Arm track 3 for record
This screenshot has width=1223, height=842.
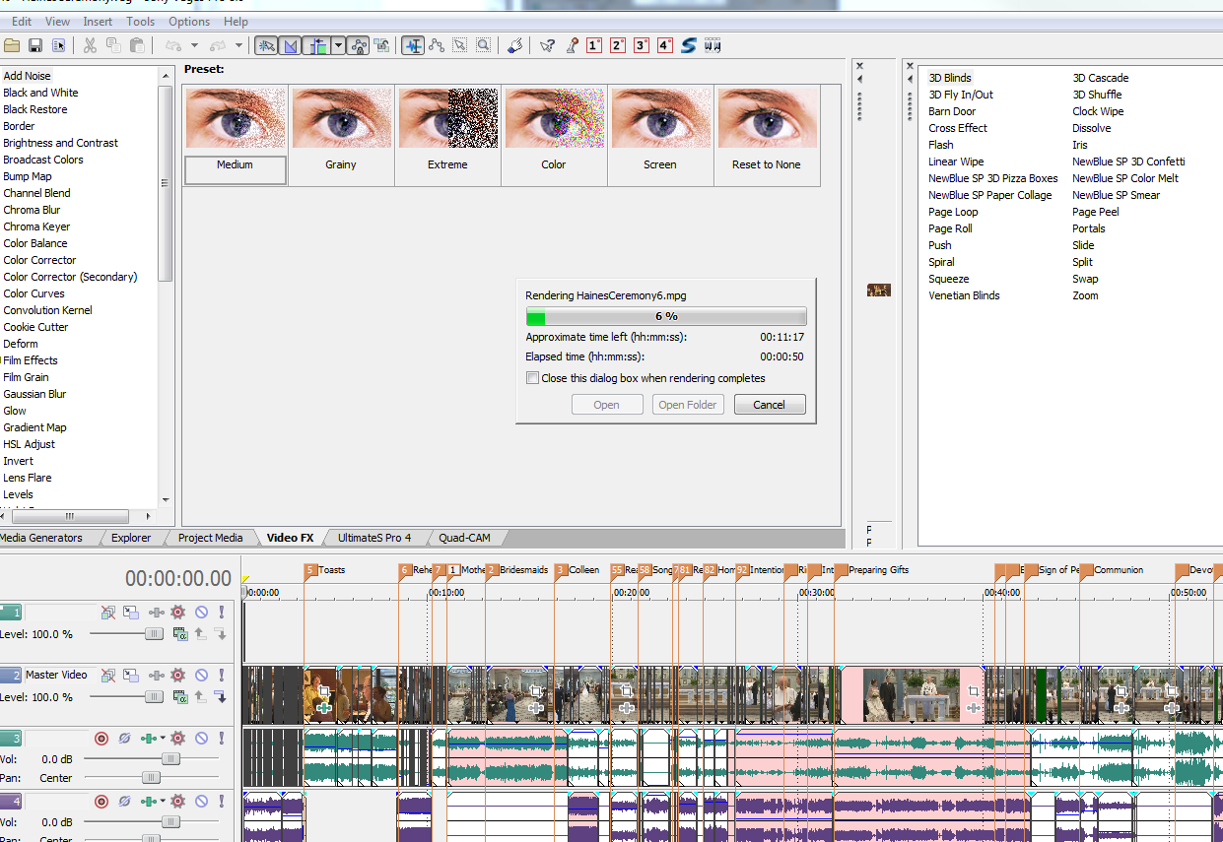[x=102, y=739]
